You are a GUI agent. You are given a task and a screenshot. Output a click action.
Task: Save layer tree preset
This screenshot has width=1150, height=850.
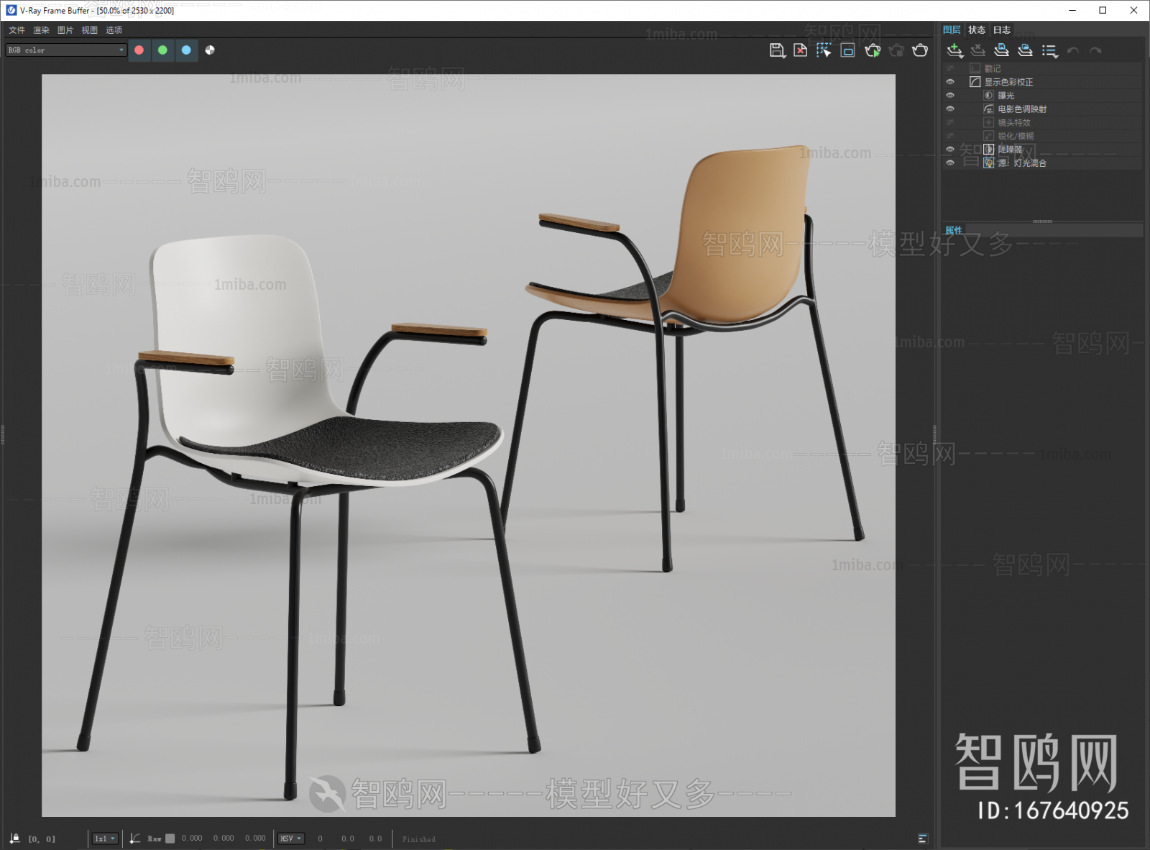tap(1001, 50)
